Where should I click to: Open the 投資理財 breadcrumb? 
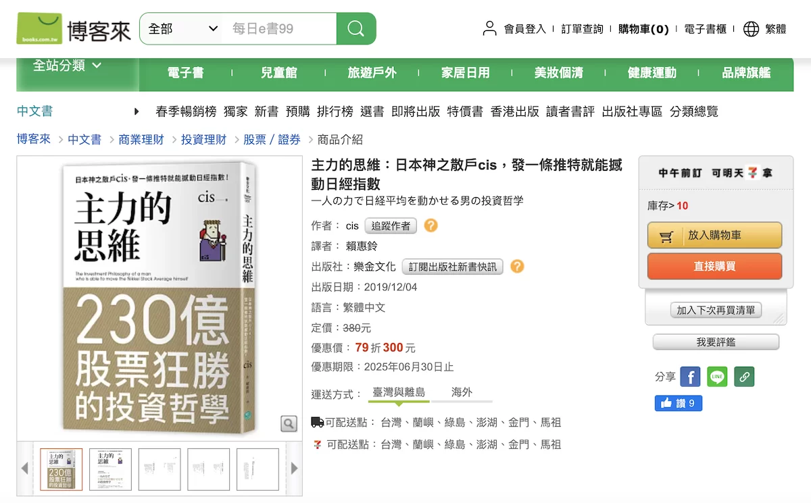pos(203,140)
